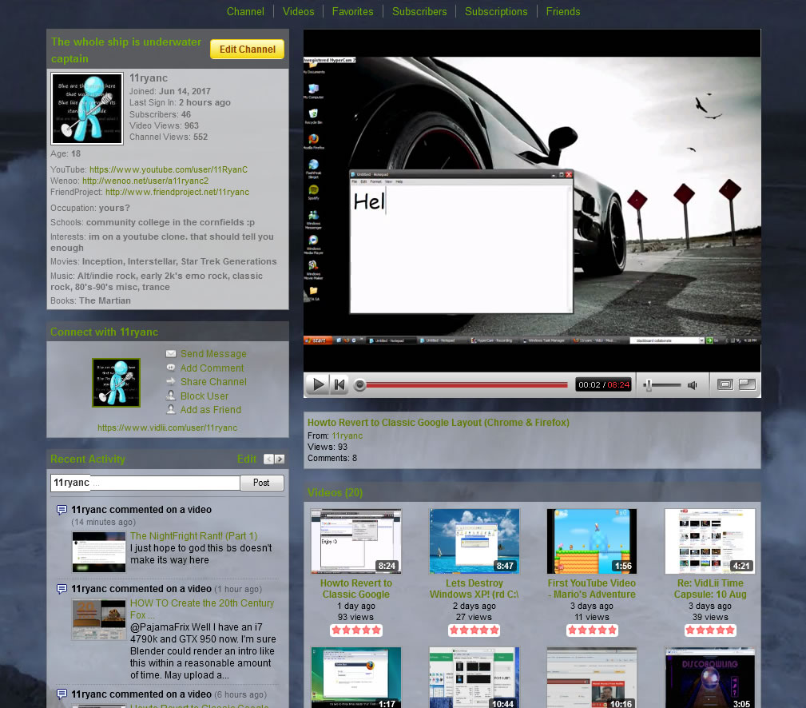Switch to the Videos tab

298,11
